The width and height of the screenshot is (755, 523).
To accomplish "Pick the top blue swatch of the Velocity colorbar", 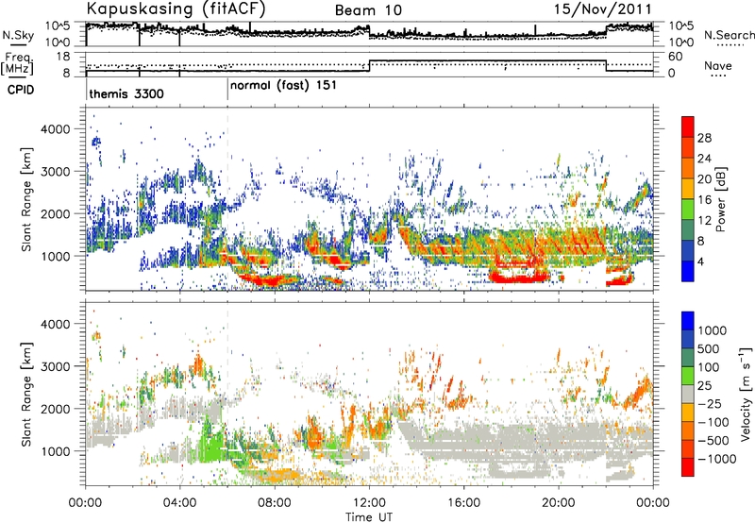I will 688,321.
